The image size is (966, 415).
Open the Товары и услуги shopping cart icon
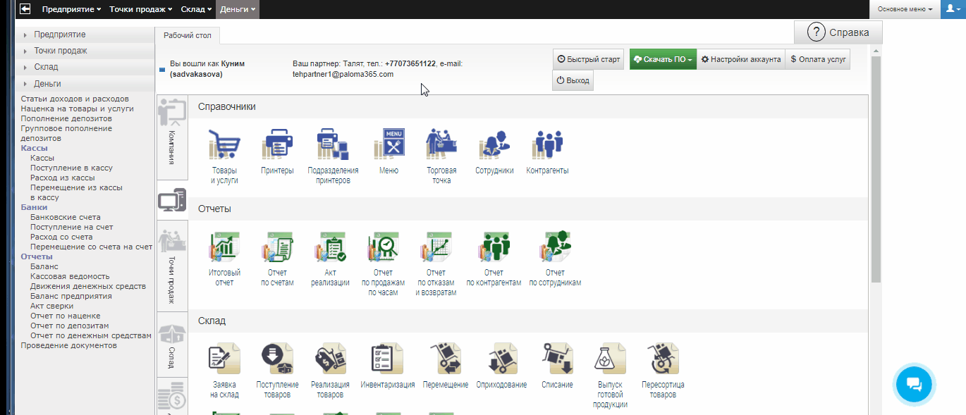coord(224,145)
